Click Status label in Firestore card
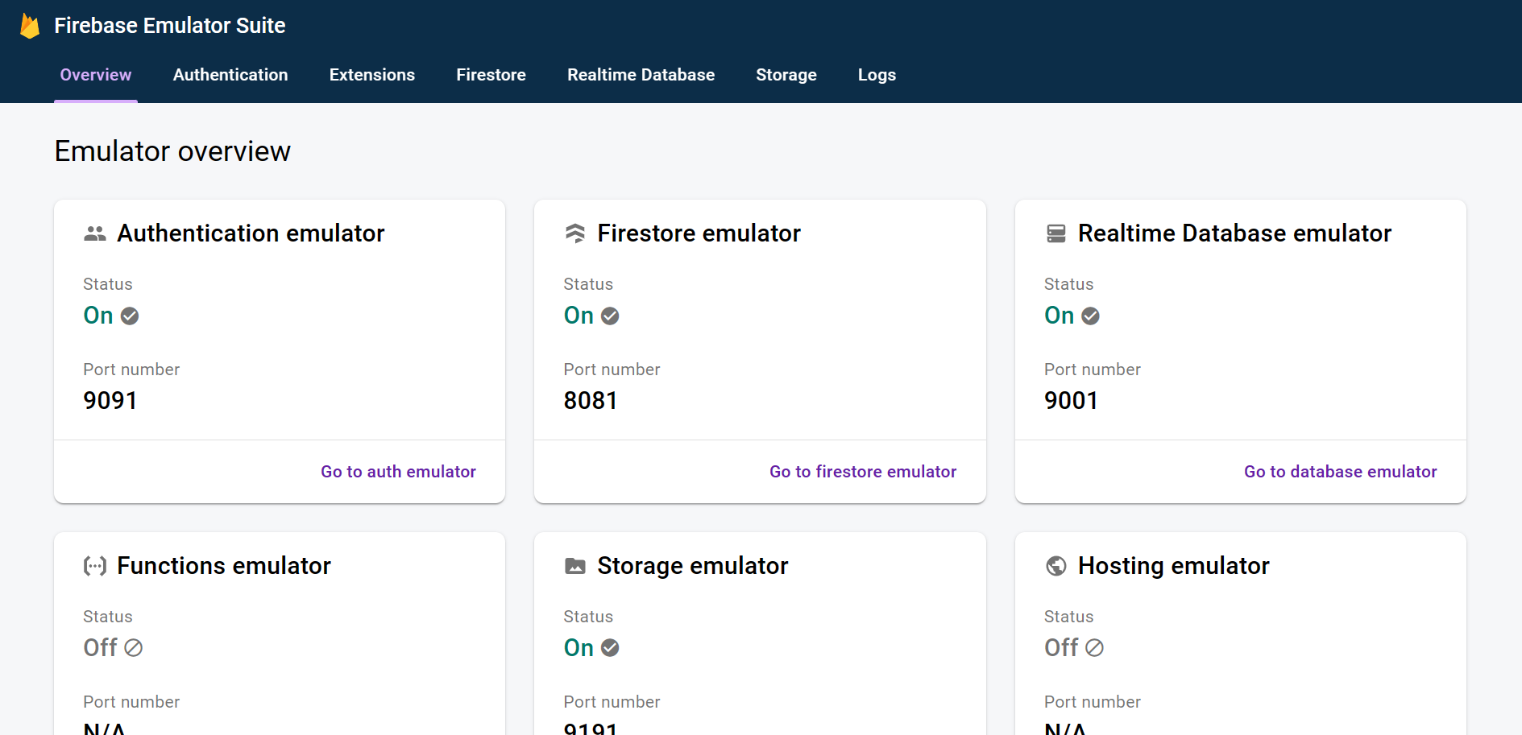1522x735 pixels. [588, 284]
